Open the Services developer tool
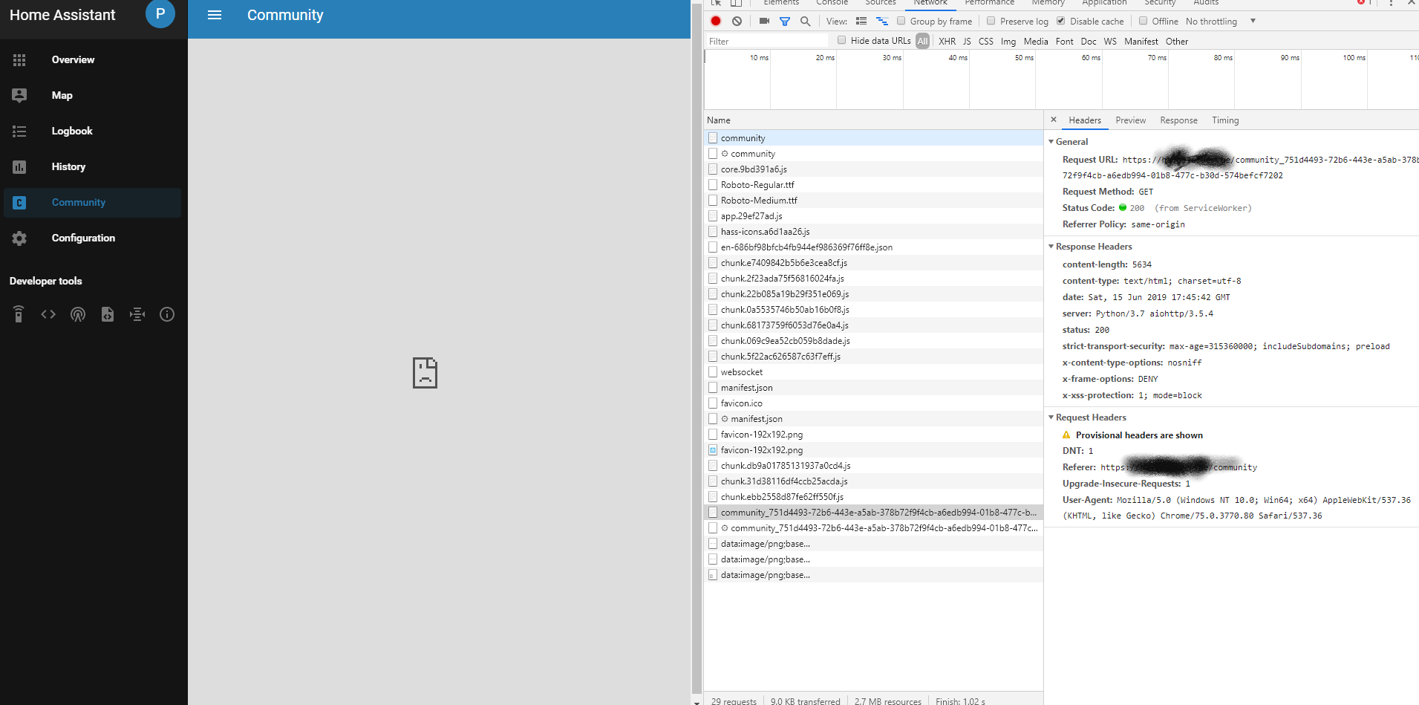1419x705 pixels. [x=19, y=314]
